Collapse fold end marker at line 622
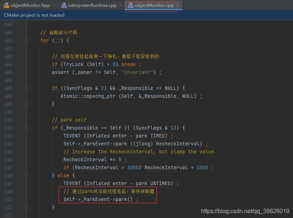The image size is (293, 218). [x=26, y=207]
